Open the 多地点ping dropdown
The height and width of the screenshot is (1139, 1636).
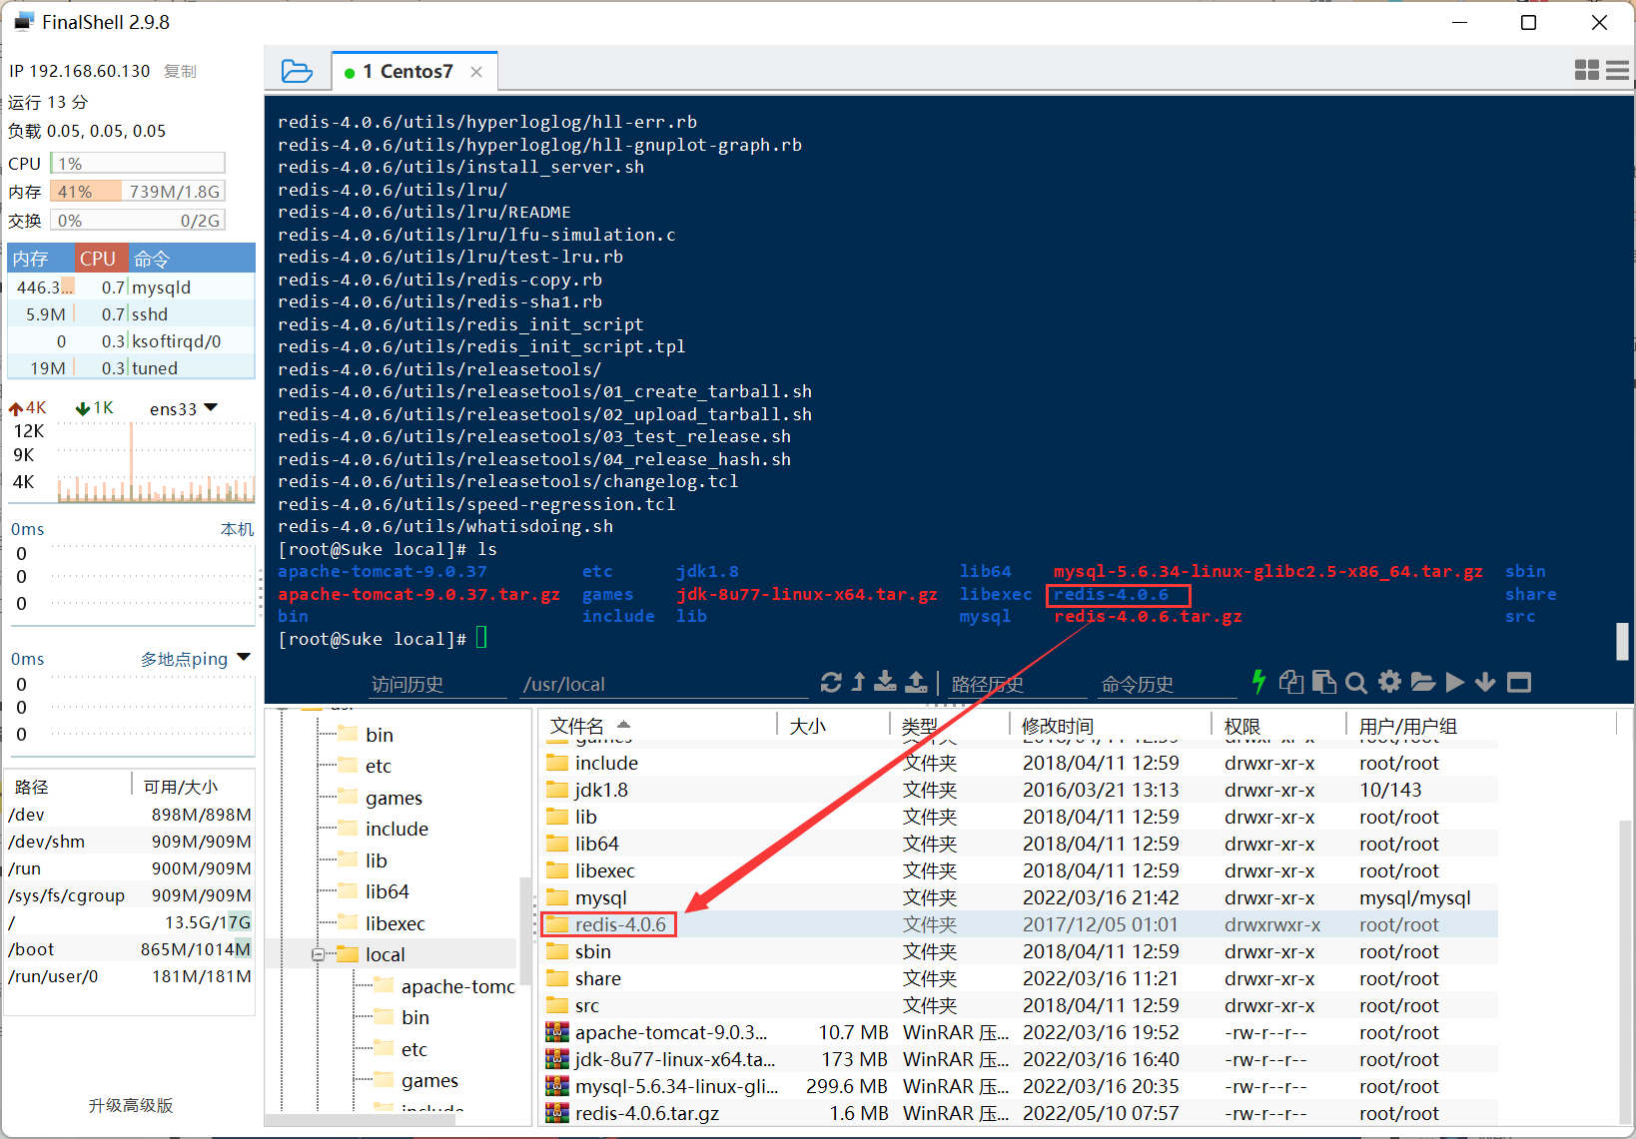(195, 659)
